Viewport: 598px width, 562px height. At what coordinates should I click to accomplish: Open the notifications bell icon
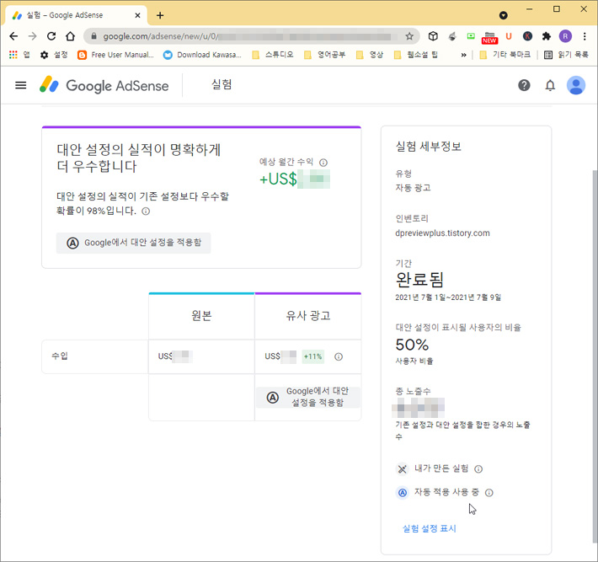click(550, 85)
